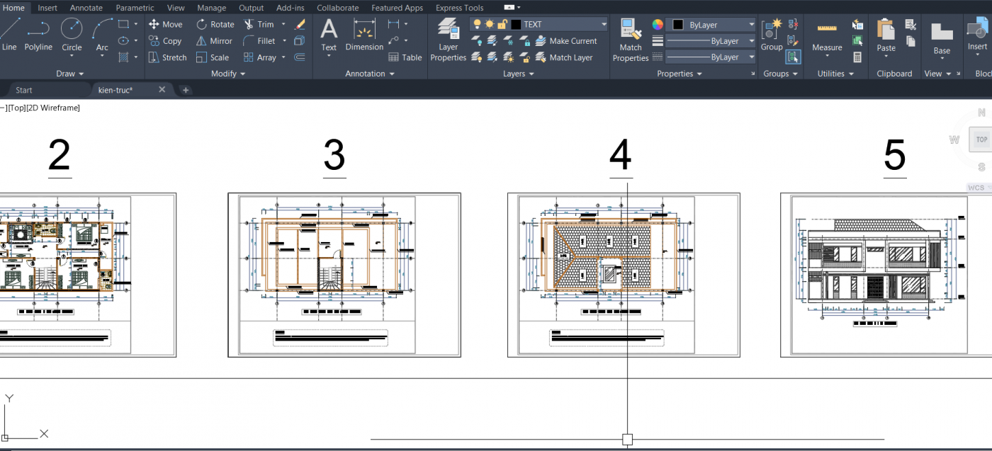This screenshot has width=992, height=451.
Task: Click the TOP face of ViewCube
Action: point(981,139)
